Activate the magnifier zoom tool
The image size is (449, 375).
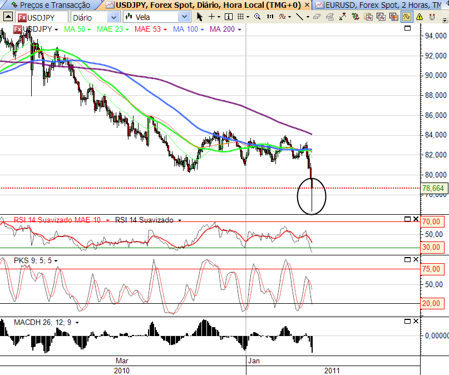point(257,17)
